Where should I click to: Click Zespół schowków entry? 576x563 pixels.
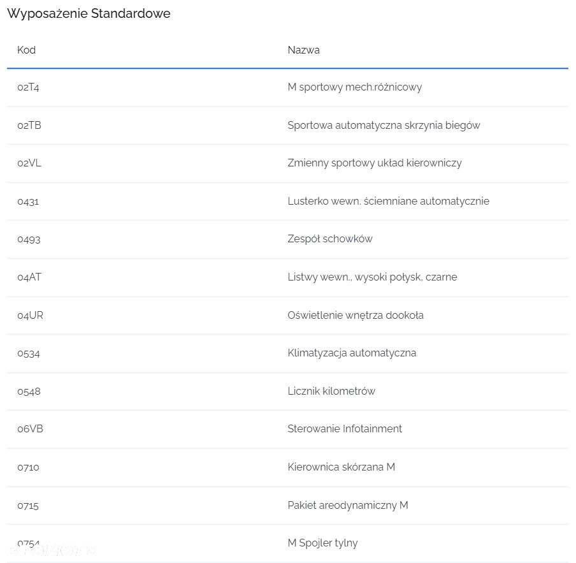click(x=330, y=239)
